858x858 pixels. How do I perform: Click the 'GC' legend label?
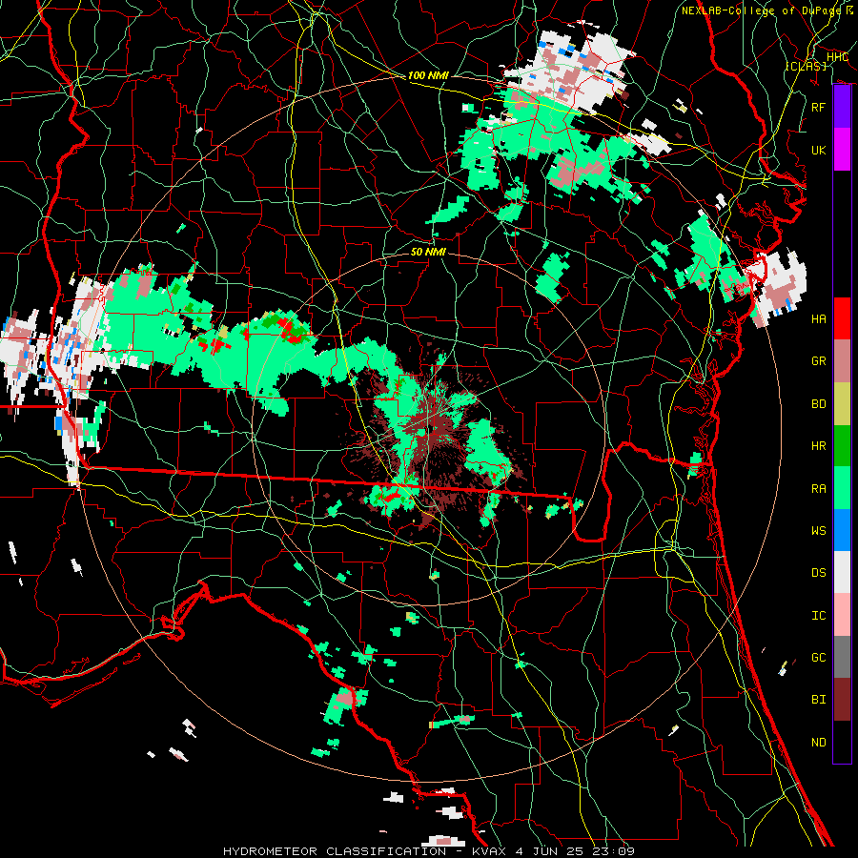pos(818,658)
